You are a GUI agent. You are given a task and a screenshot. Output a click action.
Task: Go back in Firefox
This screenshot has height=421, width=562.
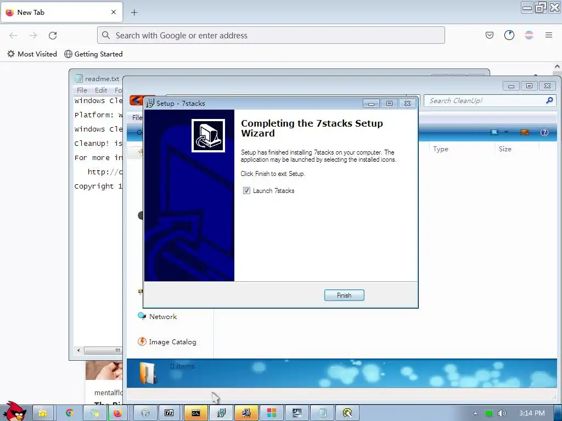coord(13,35)
